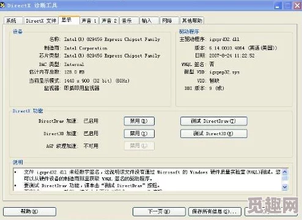
Task: Click the device name Intel(R) 82945G text
Action: [x=112, y=39]
